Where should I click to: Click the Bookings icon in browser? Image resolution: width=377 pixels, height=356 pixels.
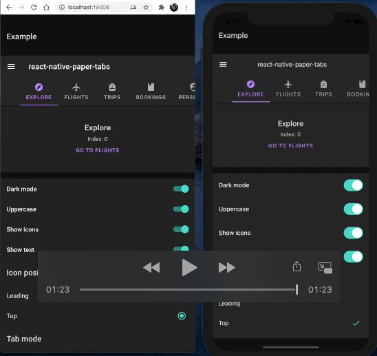(x=151, y=87)
